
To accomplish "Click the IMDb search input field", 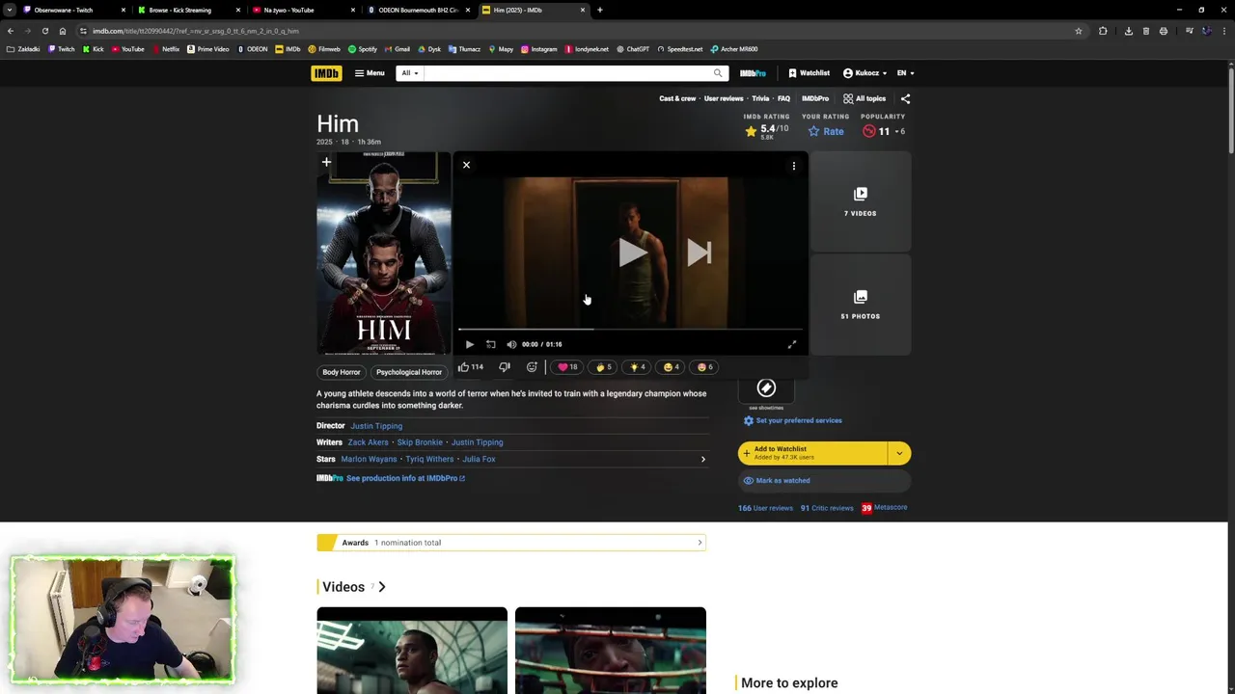I will [x=567, y=73].
